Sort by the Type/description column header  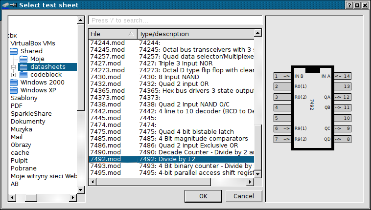196,34
